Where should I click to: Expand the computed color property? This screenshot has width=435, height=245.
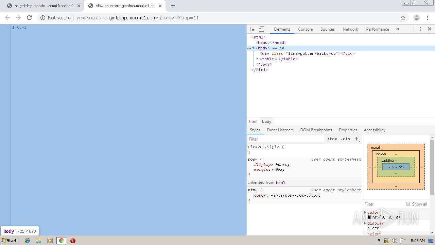365,212
